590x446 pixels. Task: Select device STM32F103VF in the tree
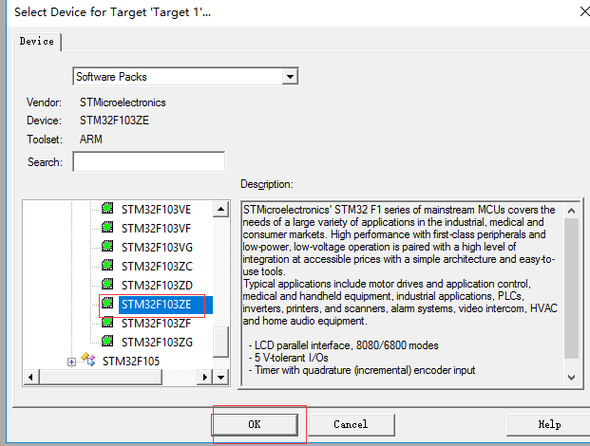click(x=156, y=229)
